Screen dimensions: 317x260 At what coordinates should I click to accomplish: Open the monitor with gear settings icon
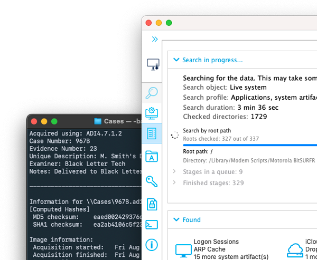point(152,113)
